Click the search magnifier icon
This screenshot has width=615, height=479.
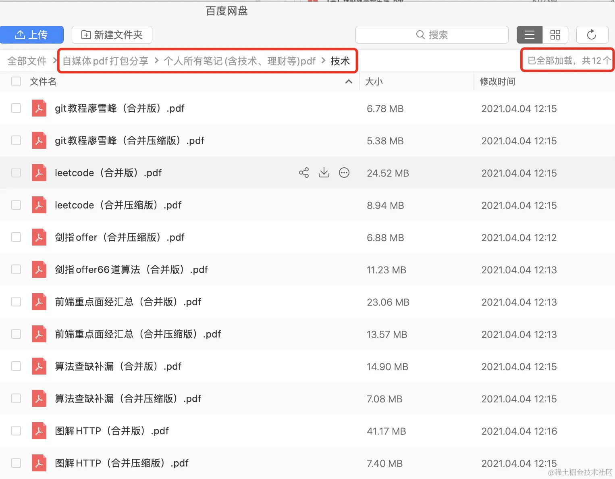point(420,35)
